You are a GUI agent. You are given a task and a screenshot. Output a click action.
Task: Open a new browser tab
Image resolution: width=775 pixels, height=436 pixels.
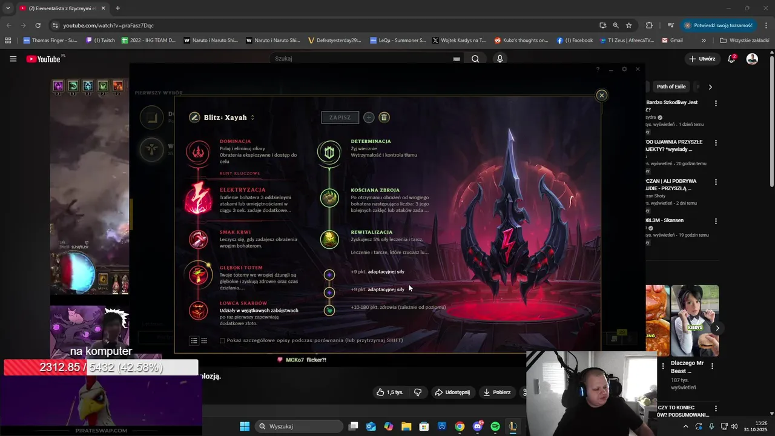(117, 8)
